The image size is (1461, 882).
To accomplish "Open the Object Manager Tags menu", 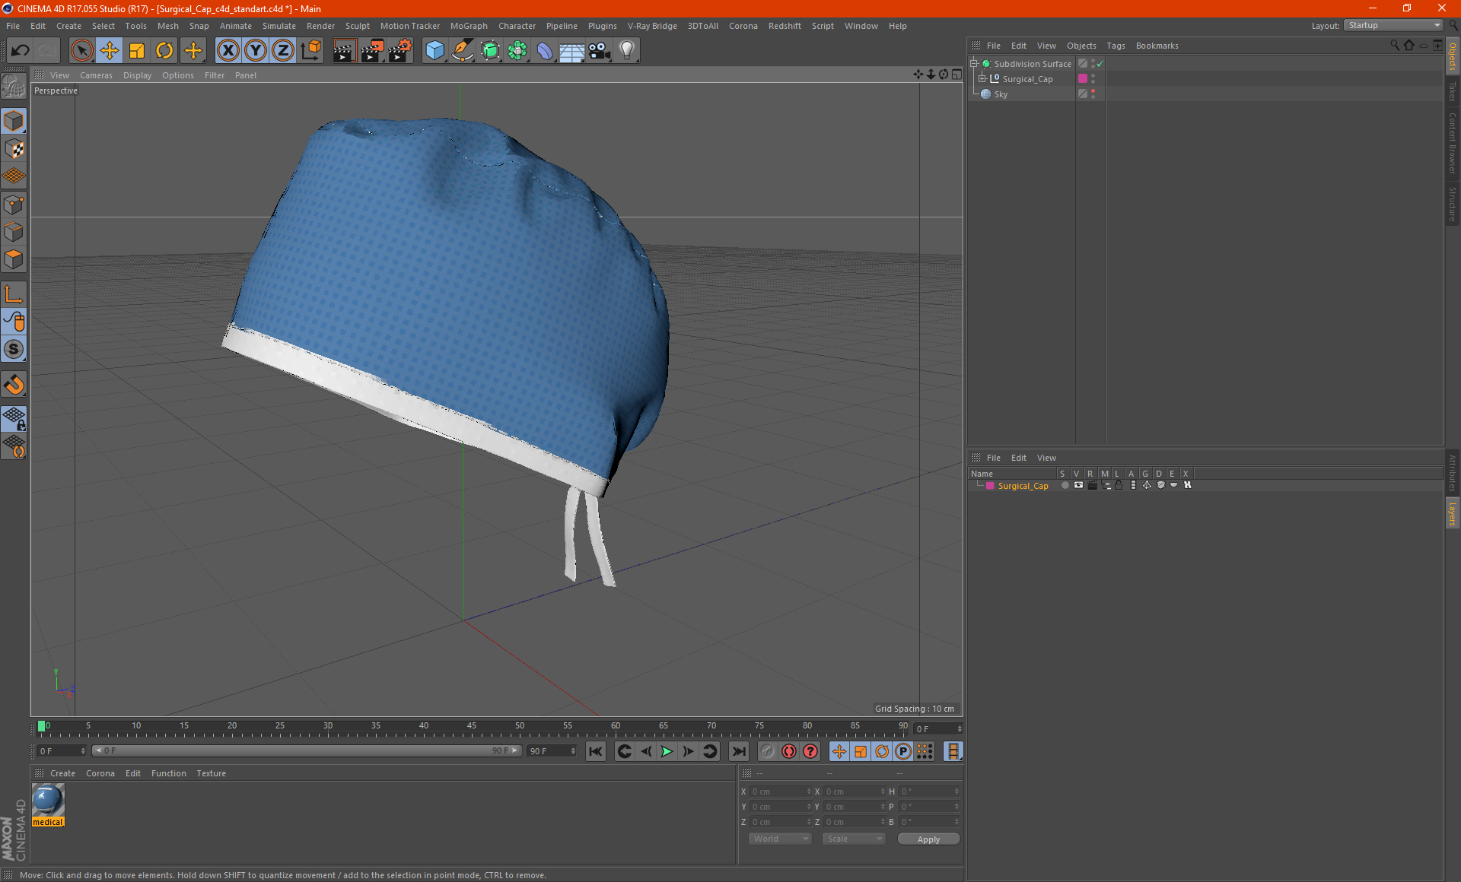I will (1116, 46).
